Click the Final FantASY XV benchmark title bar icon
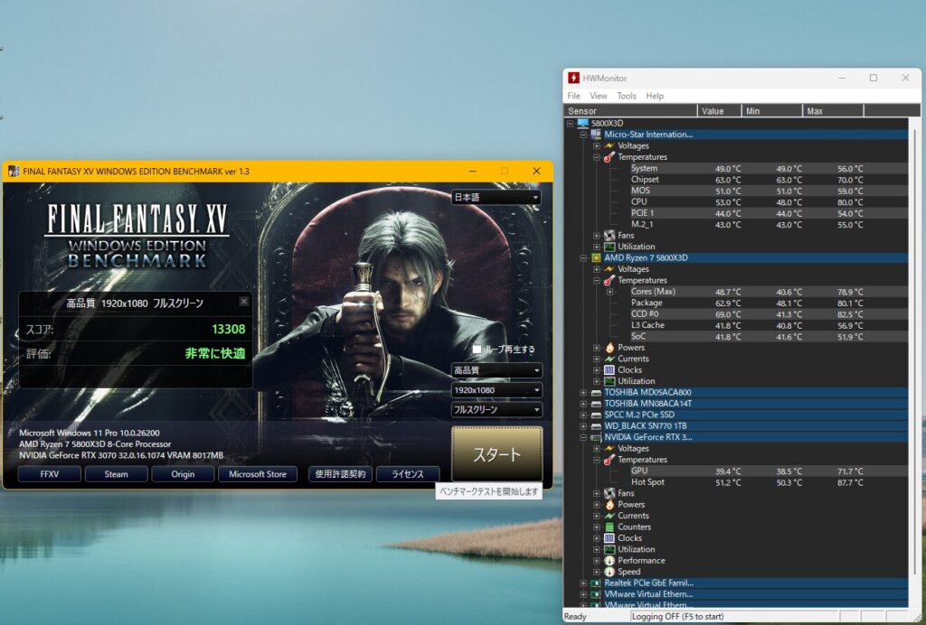 14,171
